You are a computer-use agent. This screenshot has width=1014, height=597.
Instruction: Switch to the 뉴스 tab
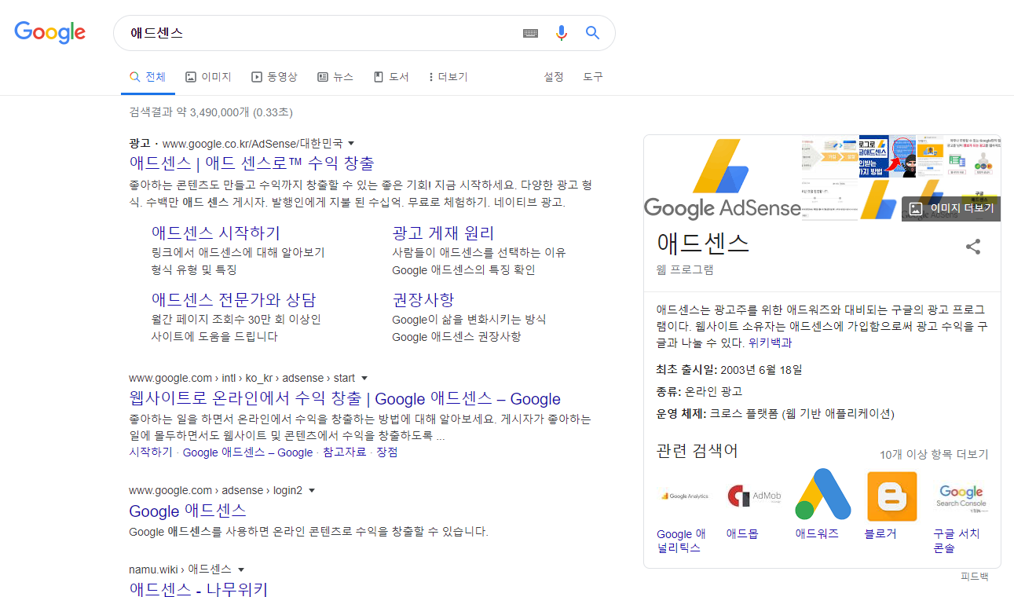tap(335, 77)
